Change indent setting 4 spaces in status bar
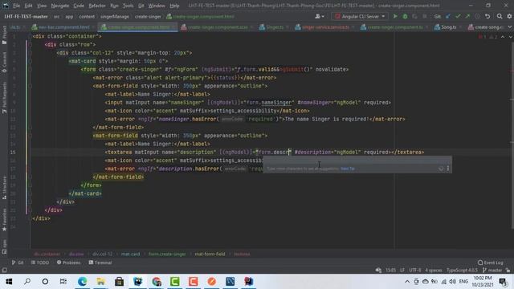Viewport: 514px width, 289px height. (434, 271)
